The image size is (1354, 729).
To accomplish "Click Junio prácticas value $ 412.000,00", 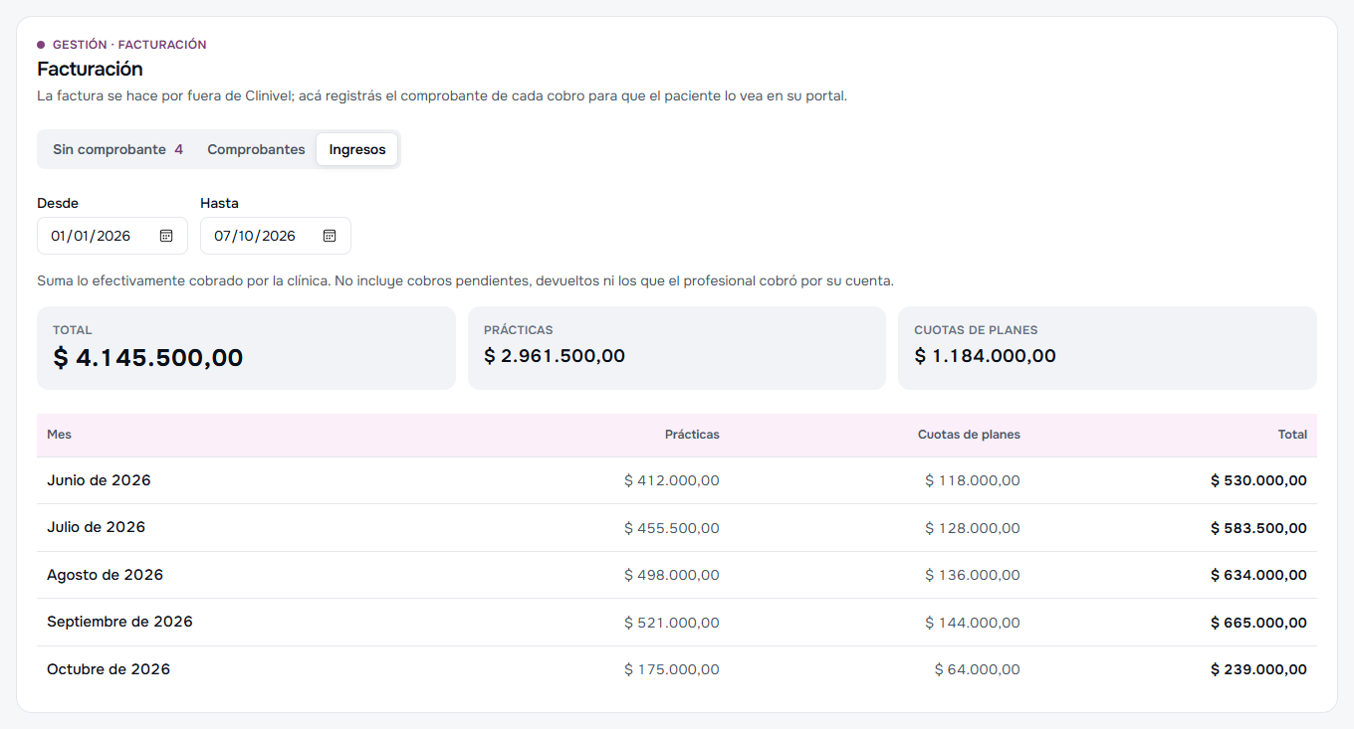I will coord(672,480).
